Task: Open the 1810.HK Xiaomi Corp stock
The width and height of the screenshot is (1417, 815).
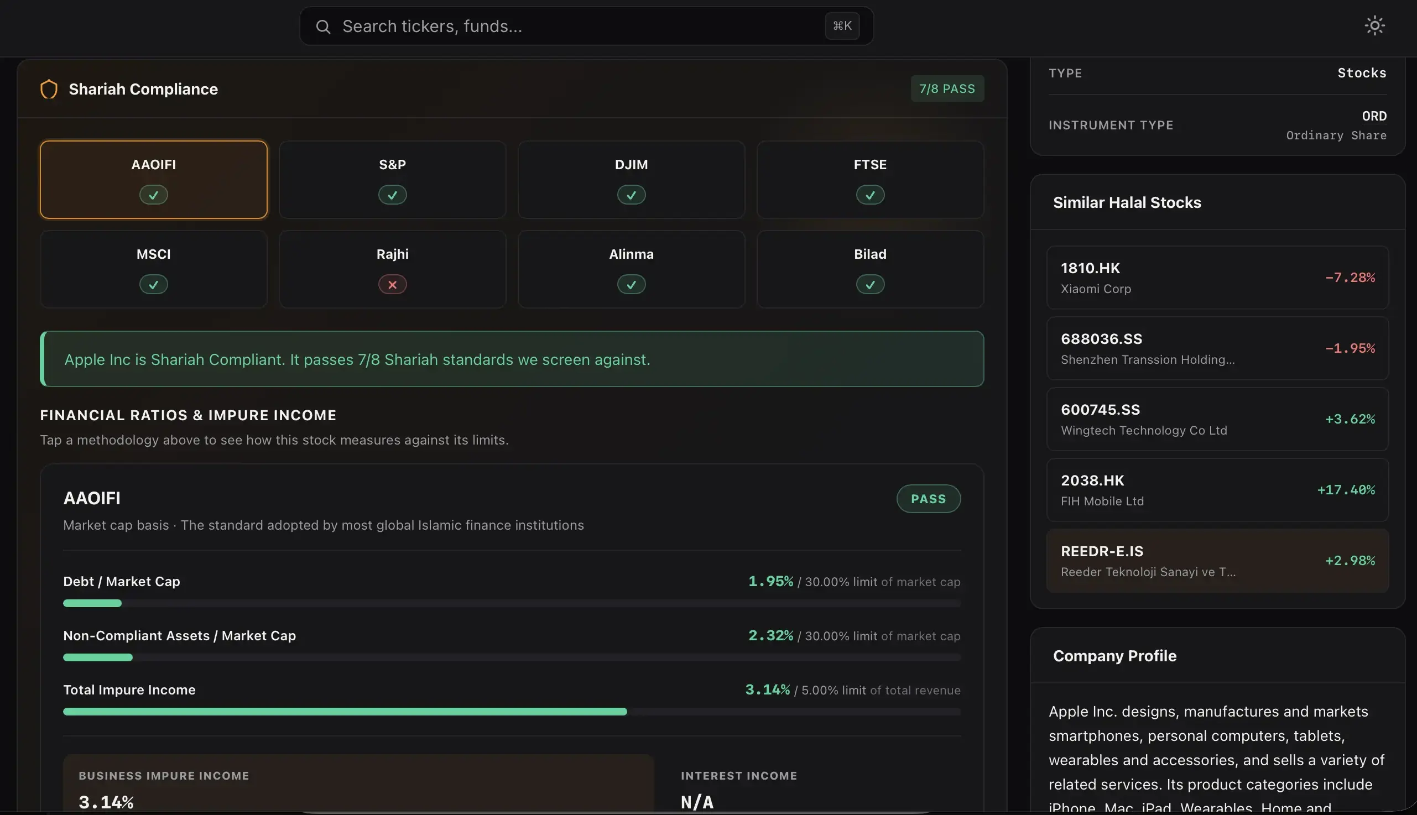Action: pos(1217,278)
